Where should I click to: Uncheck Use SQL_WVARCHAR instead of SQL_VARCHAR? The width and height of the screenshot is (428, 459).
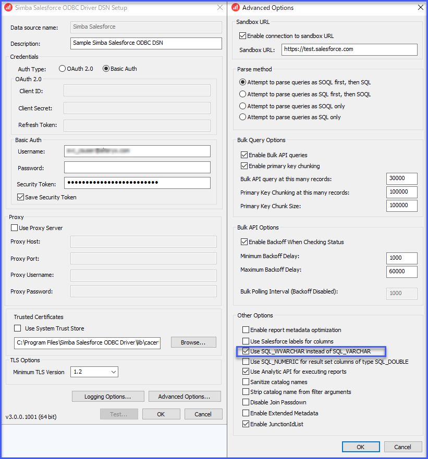tap(246, 351)
